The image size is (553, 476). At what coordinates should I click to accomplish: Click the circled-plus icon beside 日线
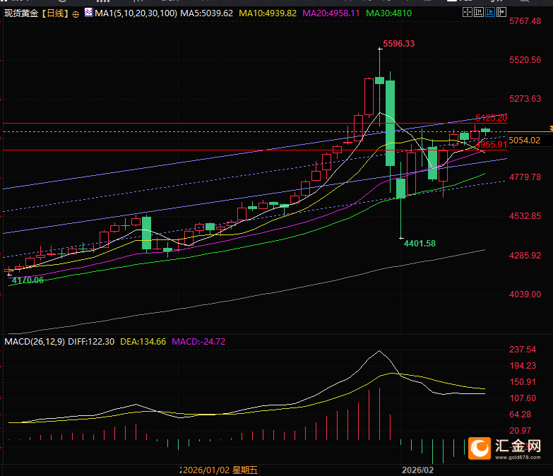[x=76, y=14]
